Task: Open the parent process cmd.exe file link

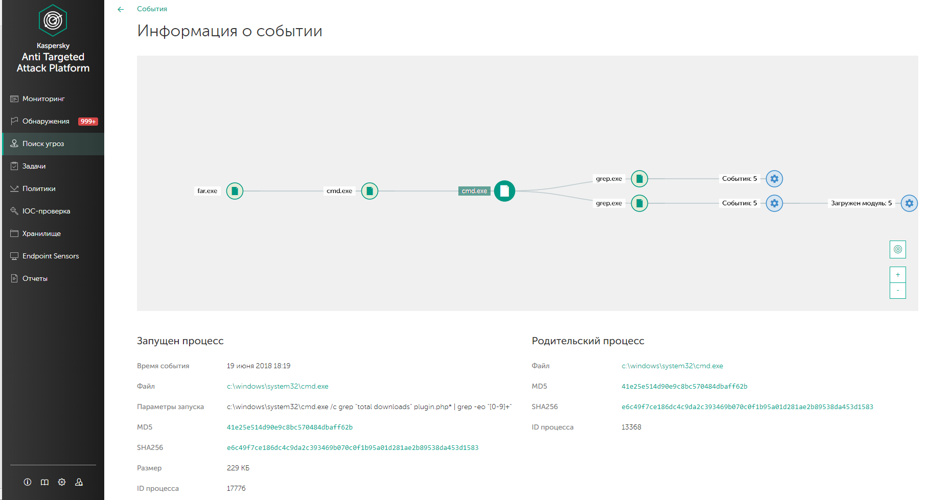Action: coord(672,366)
